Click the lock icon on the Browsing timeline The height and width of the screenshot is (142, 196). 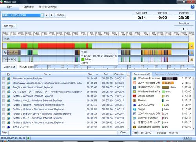point(192,59)
